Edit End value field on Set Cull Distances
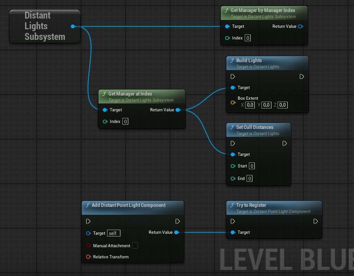The height and width of the screenshot is (276, 354). pyautogui.click(x=249, y=179)
